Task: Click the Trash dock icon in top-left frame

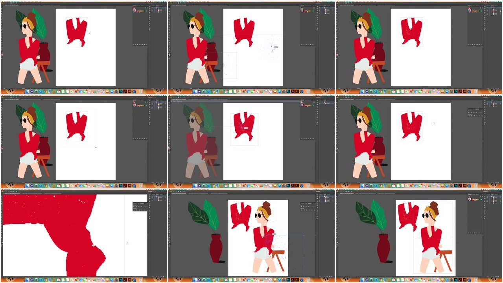Action: 141,91
